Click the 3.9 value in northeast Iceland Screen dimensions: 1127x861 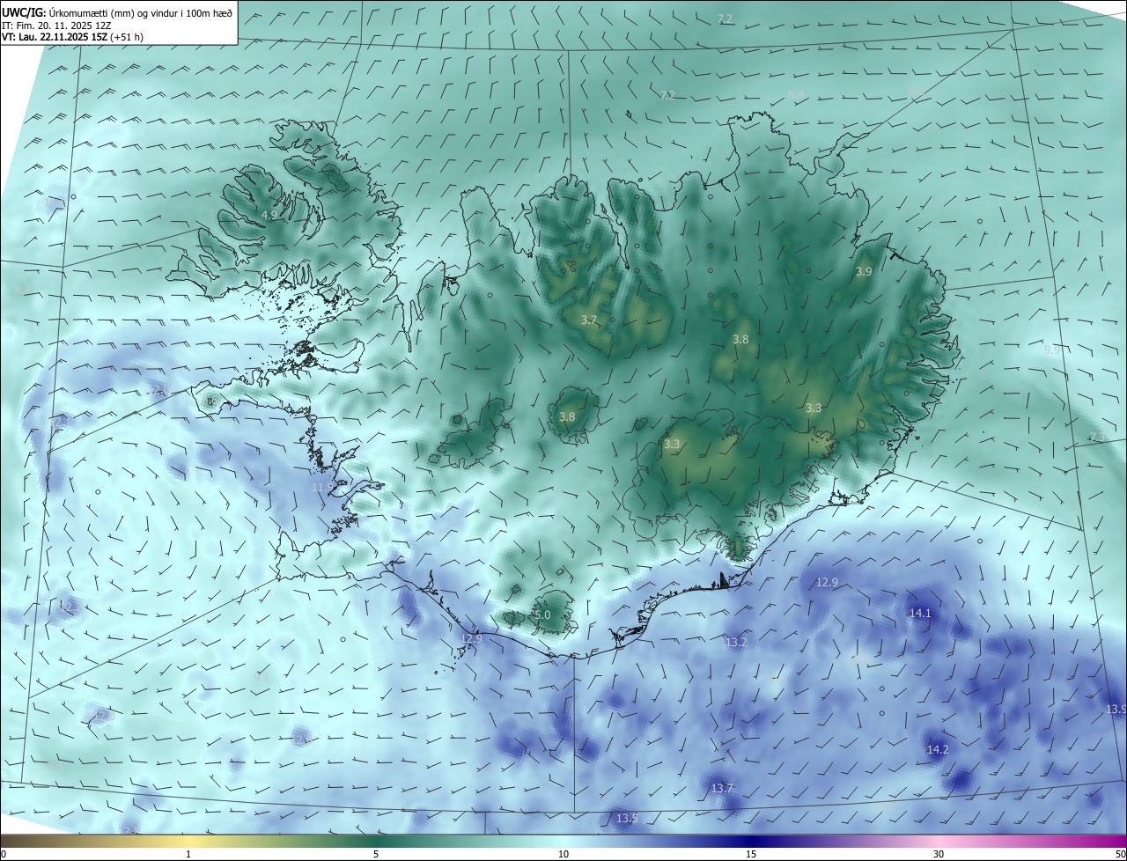pos(864,272)
